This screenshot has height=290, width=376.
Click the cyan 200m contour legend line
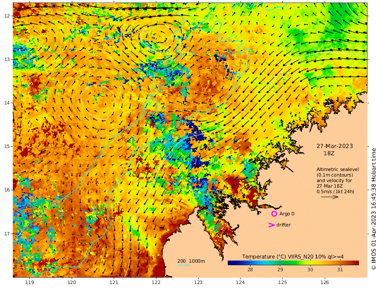pos(184,265)
